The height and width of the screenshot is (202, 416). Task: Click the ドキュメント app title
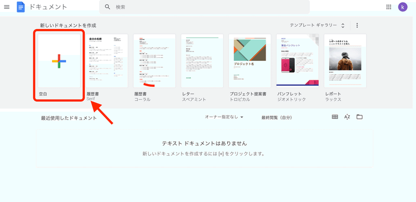(x=48, y=7)
